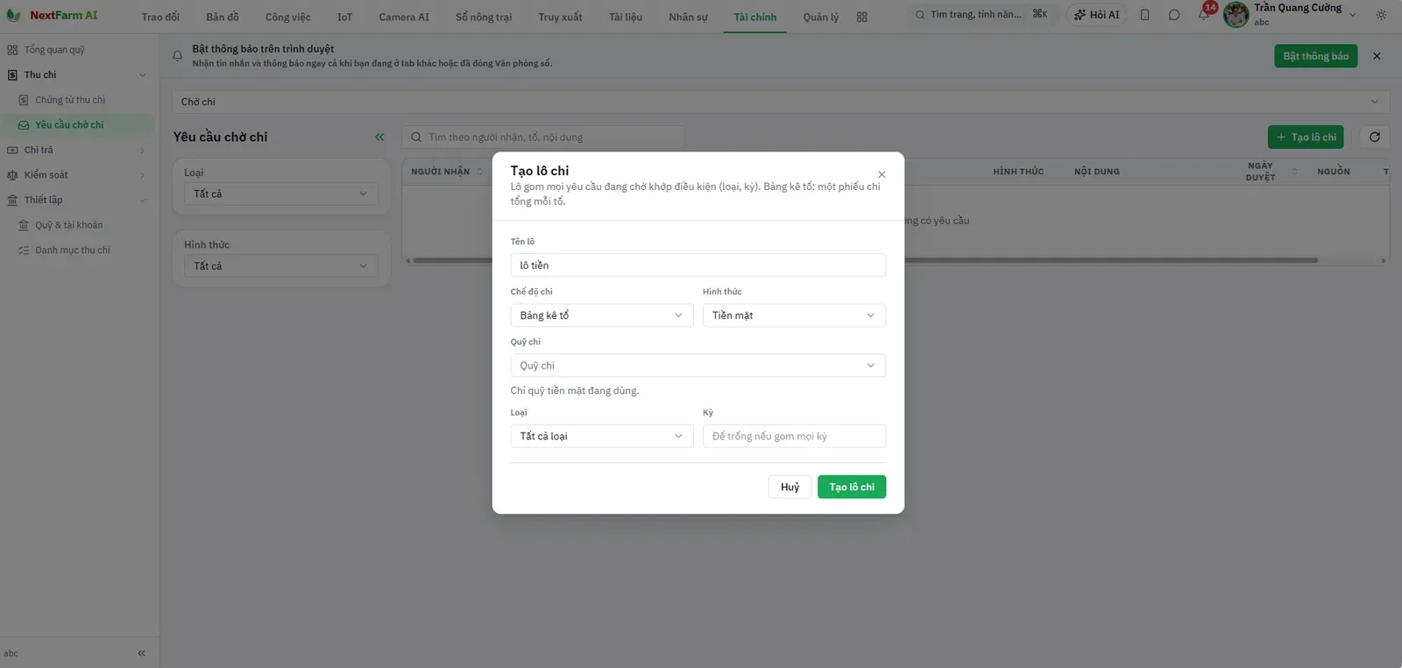Screen dimensions: 1402x668
Task: Open Danh mục thu chi in sidebar
Action: pos(73,250)
